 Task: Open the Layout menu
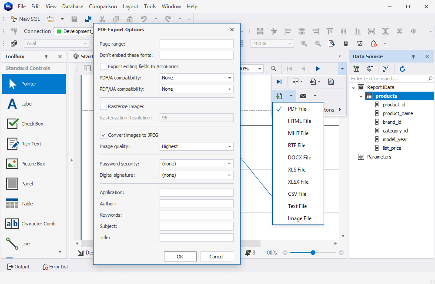[130, 7]
